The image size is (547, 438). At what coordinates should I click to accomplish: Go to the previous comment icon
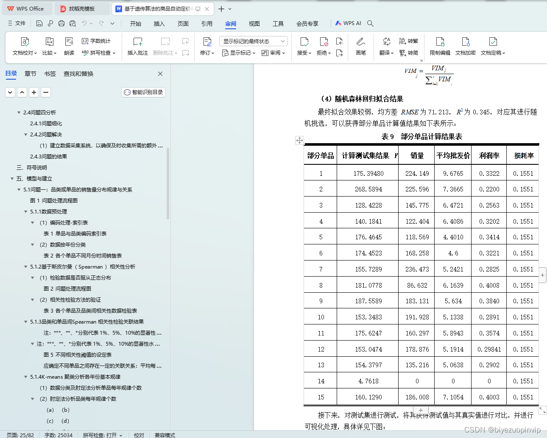coord(186,41)
